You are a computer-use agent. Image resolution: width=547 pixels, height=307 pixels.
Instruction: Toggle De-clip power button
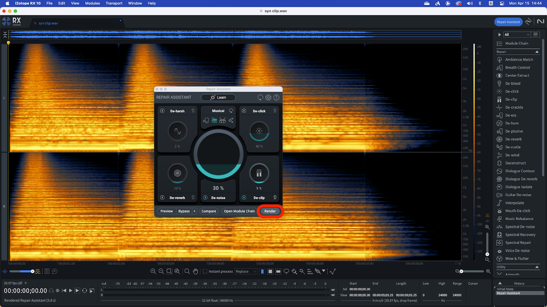[x=244, y=198]
